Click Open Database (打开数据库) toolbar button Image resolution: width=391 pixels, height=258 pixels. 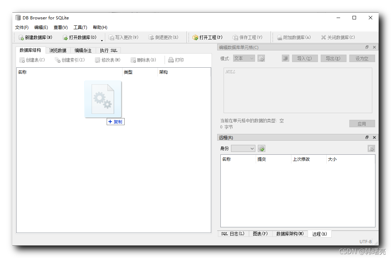[79, 37]
